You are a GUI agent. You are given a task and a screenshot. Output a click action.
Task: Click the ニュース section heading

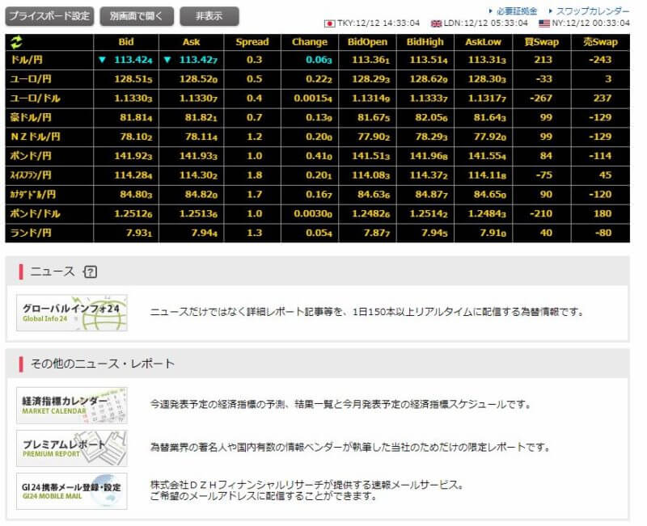click(53, 271)
